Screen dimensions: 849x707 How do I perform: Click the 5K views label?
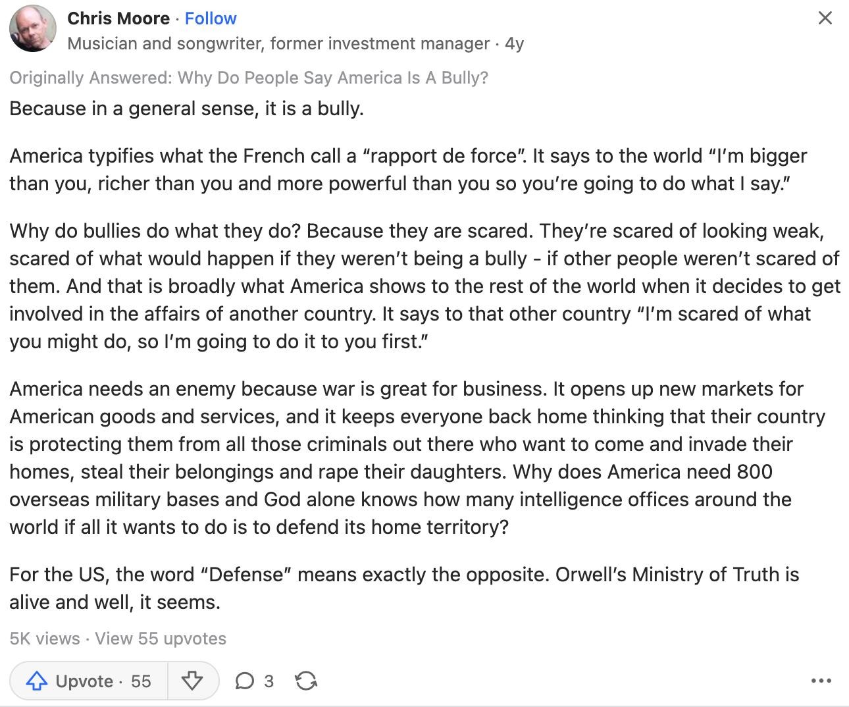45,639
